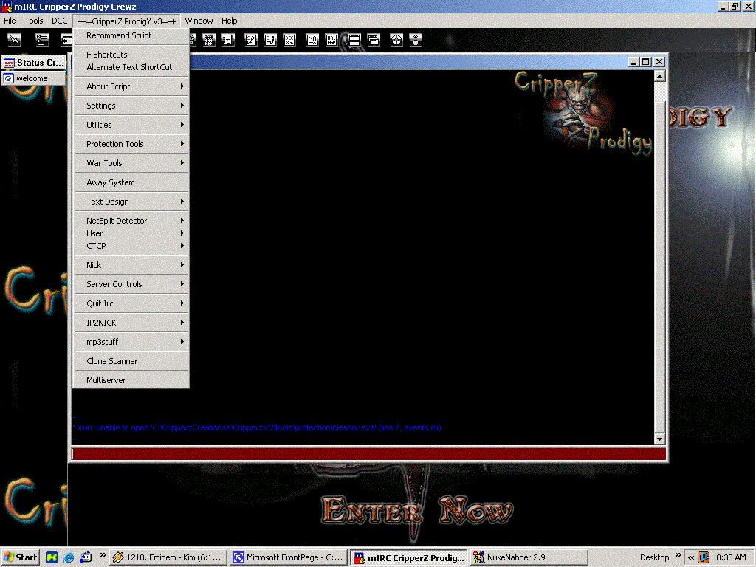The image size is (756, 567).
Task: Click the '/run: unable to open' error line
Action: pos(257,427)
